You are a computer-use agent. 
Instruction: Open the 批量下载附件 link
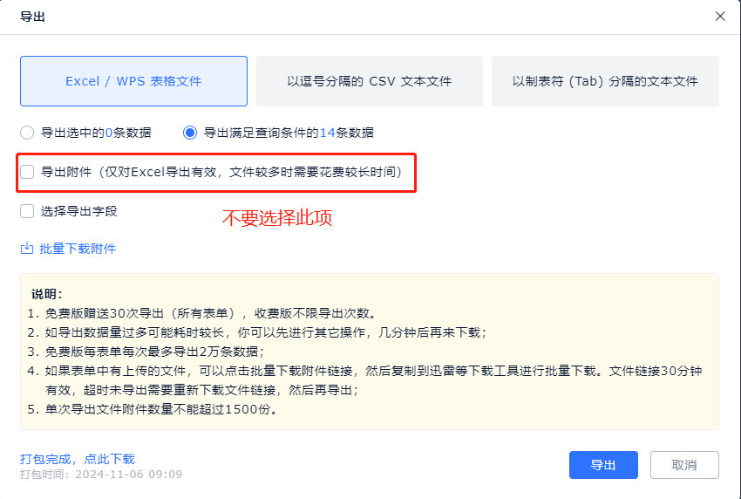coord(77,249)
